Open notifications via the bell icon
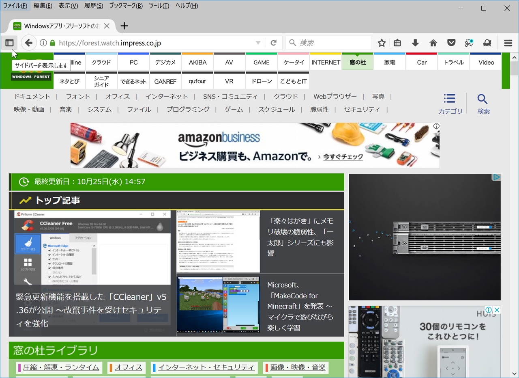Image resolution: width=519 pixels, height=378 pixels. tap(487, 42)
